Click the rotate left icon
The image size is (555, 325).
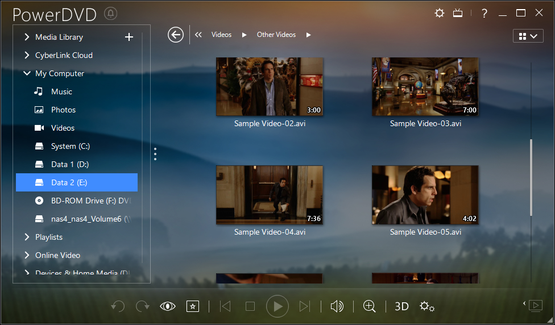point(118,306)
